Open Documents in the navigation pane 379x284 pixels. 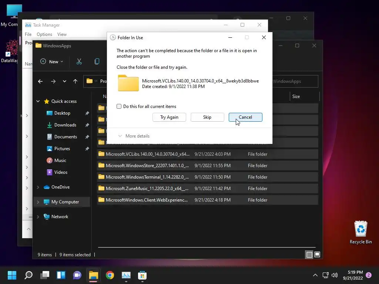coord(66,137)
